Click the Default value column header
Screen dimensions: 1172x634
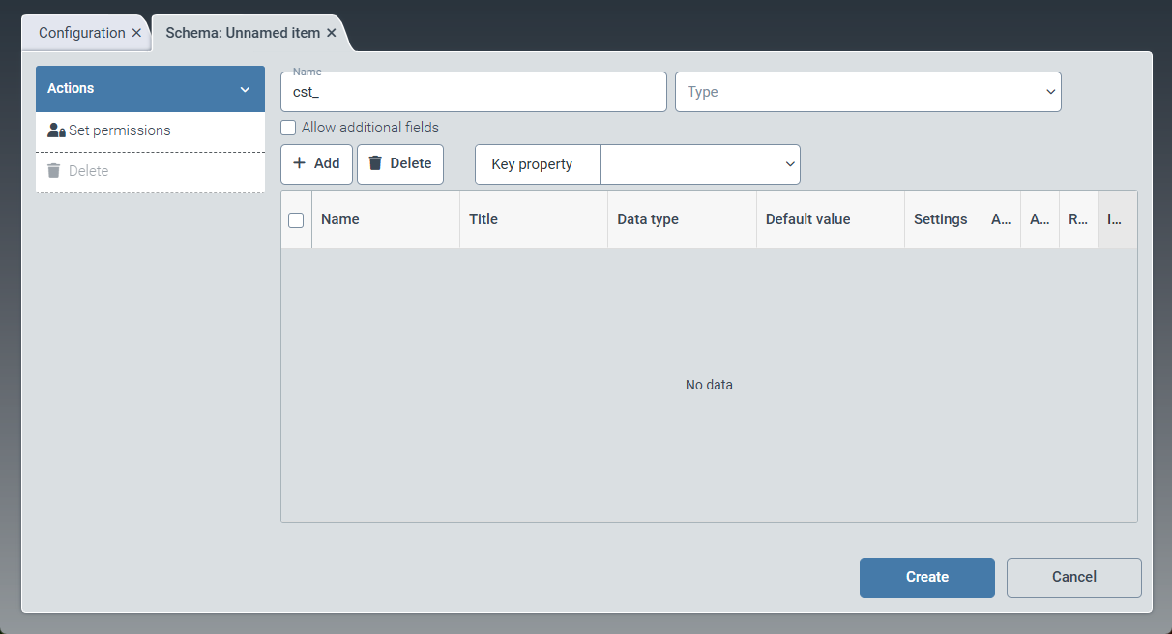807,219
